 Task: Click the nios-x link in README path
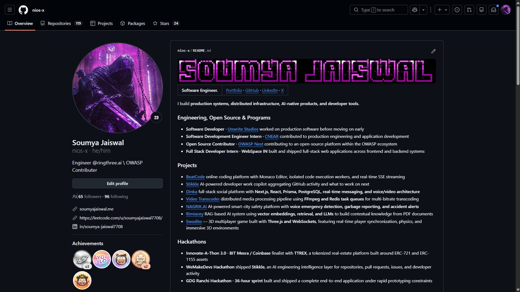pos(183,51)
